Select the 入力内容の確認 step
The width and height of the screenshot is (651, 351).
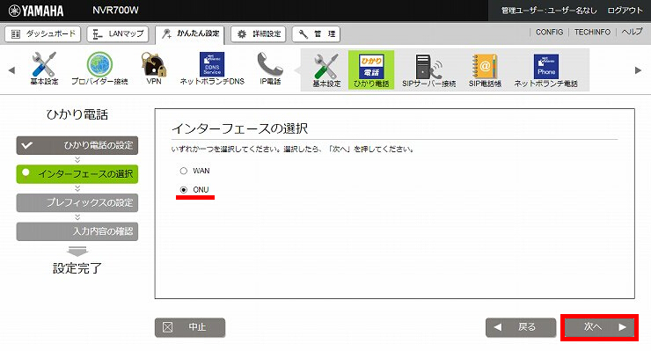point(77,231)
